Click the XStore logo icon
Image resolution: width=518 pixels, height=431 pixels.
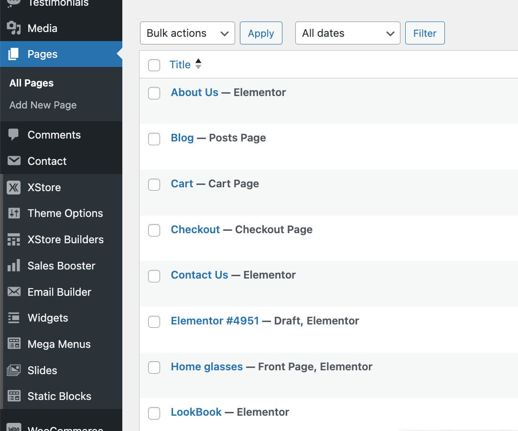coord(13,187)
